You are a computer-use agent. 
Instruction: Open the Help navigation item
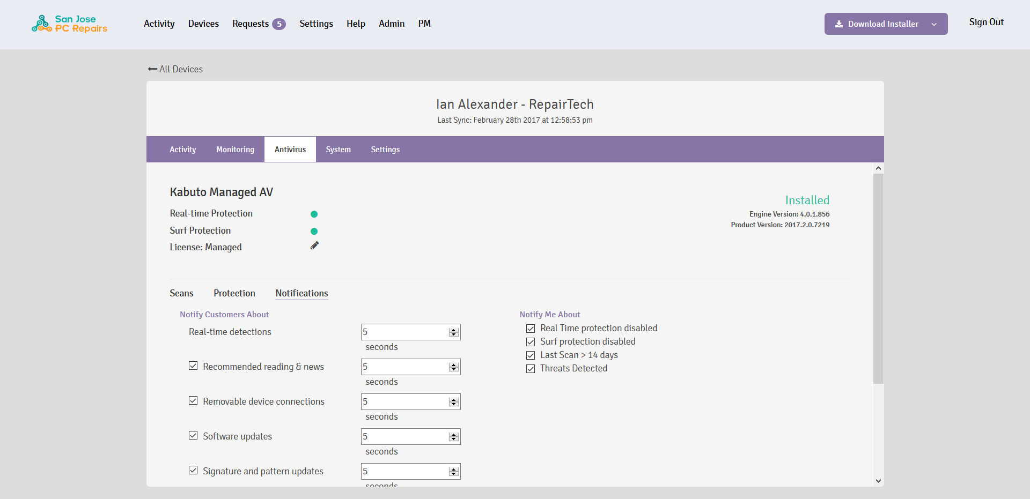[x=356, y=24]
